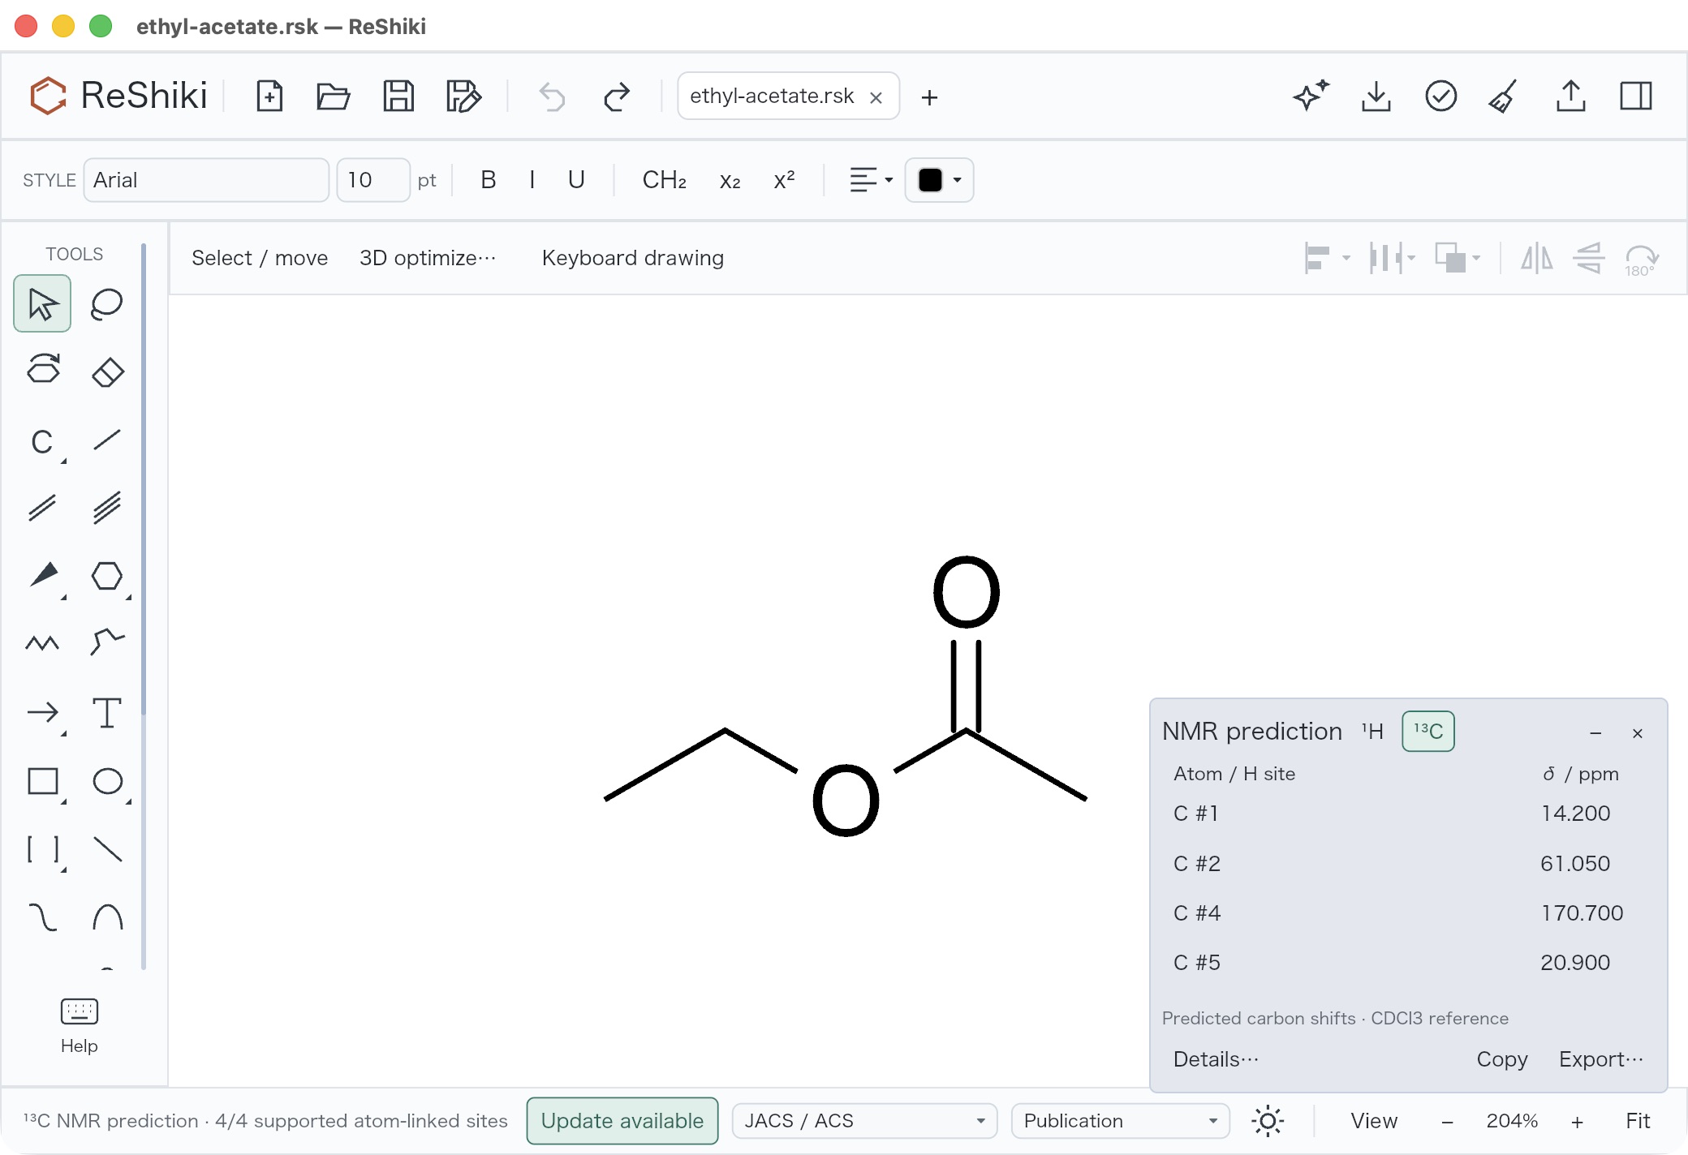The height and width of the screenshot is (1155, 1688).
Task: Toggle Italic text formatting
Action: (532, 180)
